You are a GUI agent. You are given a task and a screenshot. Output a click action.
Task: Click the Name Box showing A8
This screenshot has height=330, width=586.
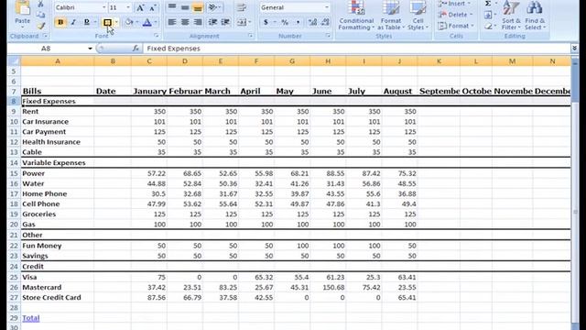point(47,49)
